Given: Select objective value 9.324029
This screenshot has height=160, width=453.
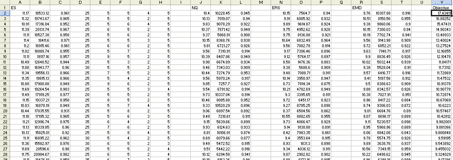Looking at the screenshot, I should pyautogui.click(x=442, y=154).
